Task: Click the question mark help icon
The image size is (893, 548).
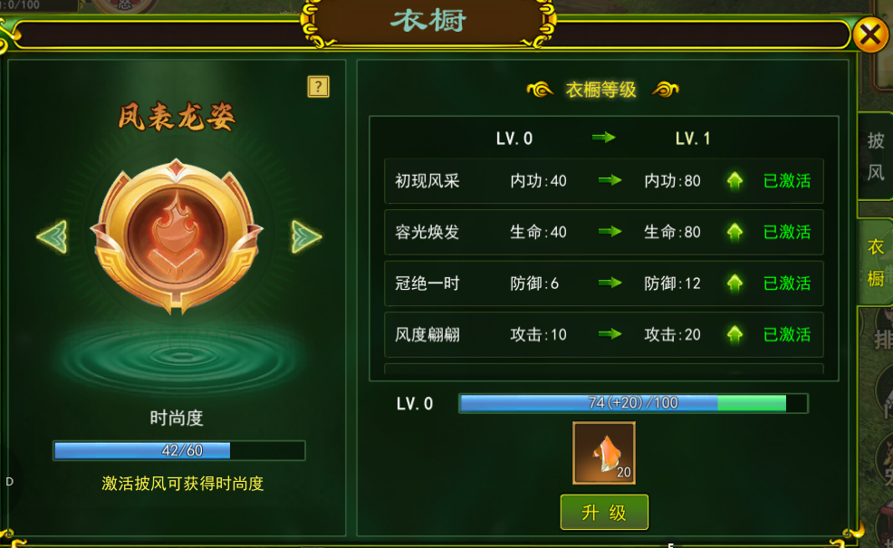Action: point(319,87)
